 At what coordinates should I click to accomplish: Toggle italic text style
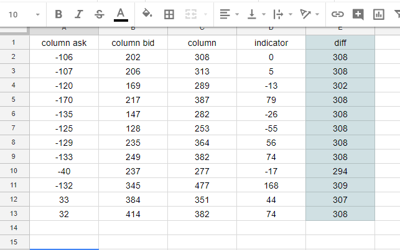coord(79,14)
